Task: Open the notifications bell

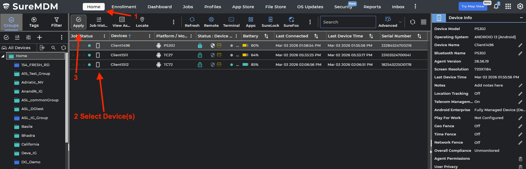Action: tap(496, 7)
